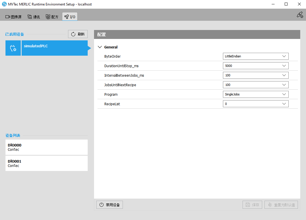Open the DurationUntilStop_ms dropdown
Viewport: 306px width, 220px height.
pyautogui.click(x=256, y=66)
